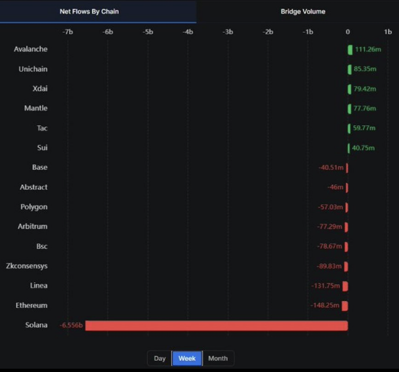Click the red Linea outflow bar
The height and width of the screenshot is (372, 399).
(345, 286)
